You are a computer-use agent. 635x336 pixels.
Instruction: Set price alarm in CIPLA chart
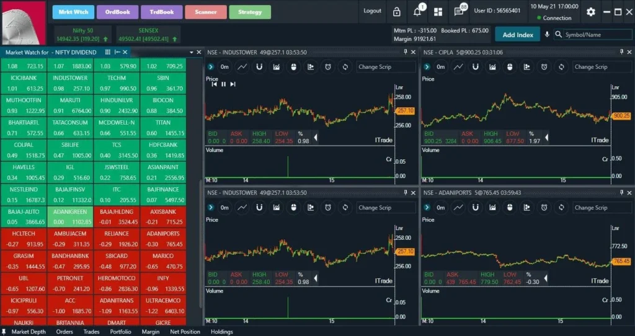[544, 67]
